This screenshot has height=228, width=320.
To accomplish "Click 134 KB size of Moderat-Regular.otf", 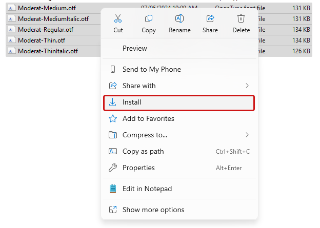I will 301,30.
